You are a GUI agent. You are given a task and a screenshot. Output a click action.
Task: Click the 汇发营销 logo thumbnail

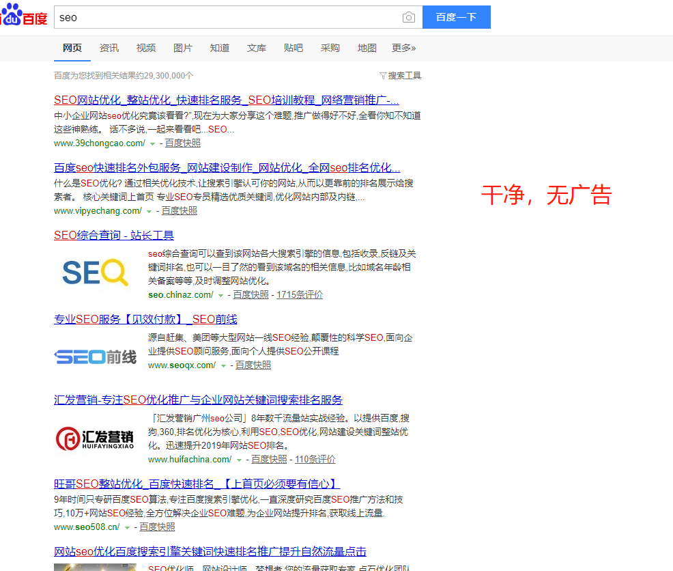[96, 438]
